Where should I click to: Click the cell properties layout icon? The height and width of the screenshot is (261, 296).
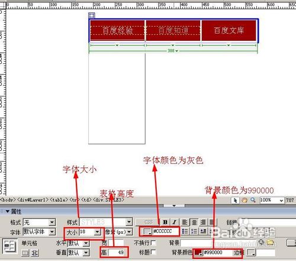9,246
